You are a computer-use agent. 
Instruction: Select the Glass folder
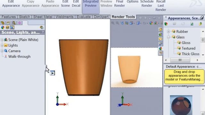click(x=178, y=37)
